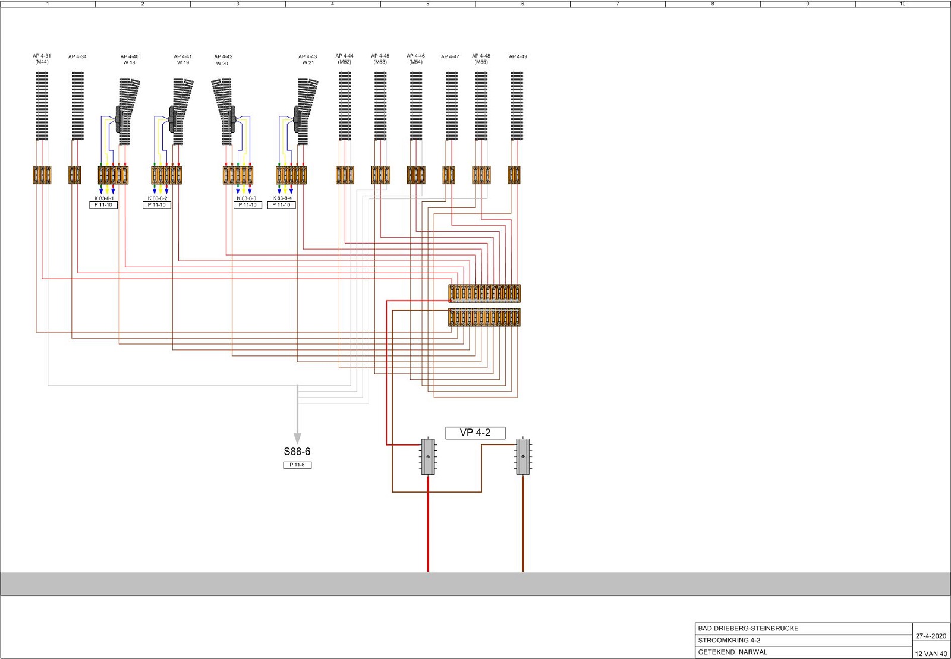Screen dimensions: 951x659
Task: Click the connector symbol on the brown feed line
Action: (523, 456)
